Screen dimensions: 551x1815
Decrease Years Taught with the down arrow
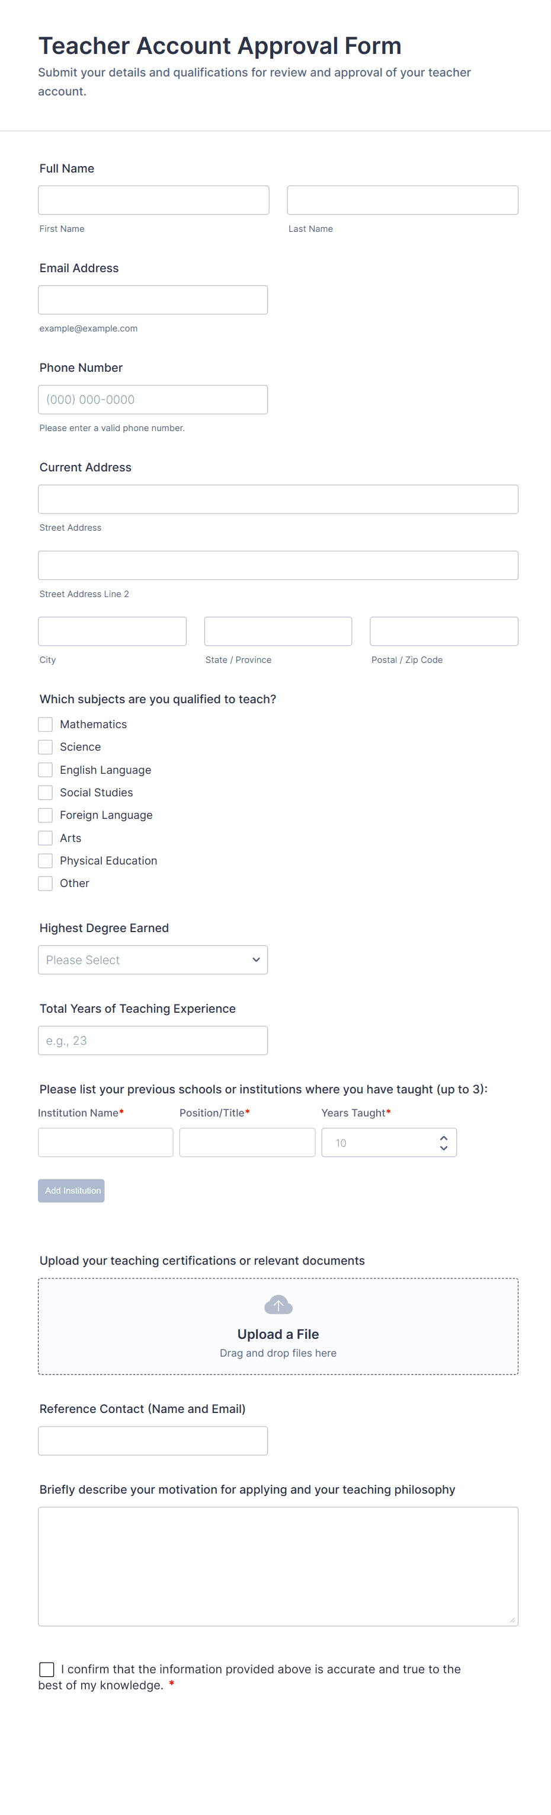point(443,1148)
